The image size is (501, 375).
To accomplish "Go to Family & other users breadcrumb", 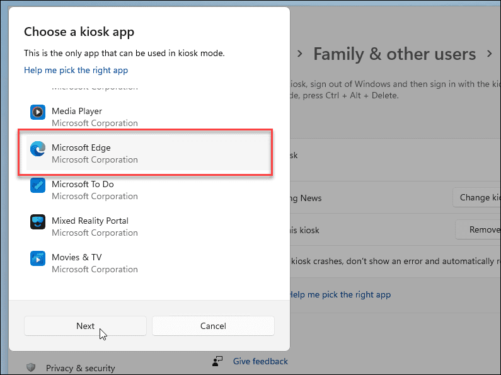I will tap(394, 54).
